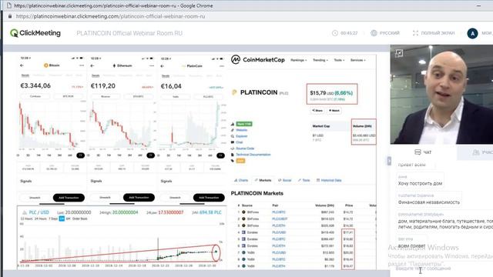The image size is (493, 277).
Task: Click the CoinMarketCap logo icon
Action: 236,59
